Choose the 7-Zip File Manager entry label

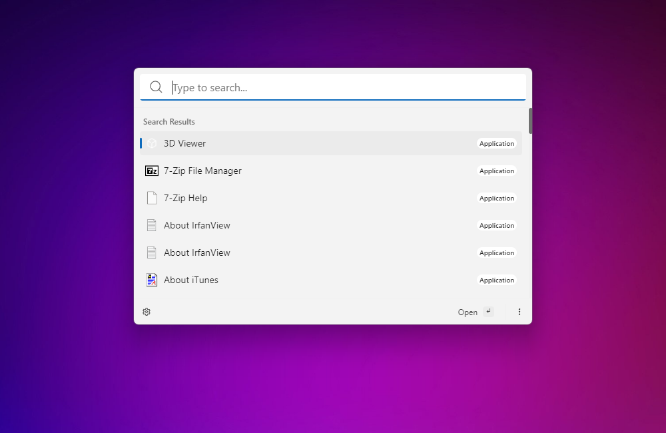point(202,171)
